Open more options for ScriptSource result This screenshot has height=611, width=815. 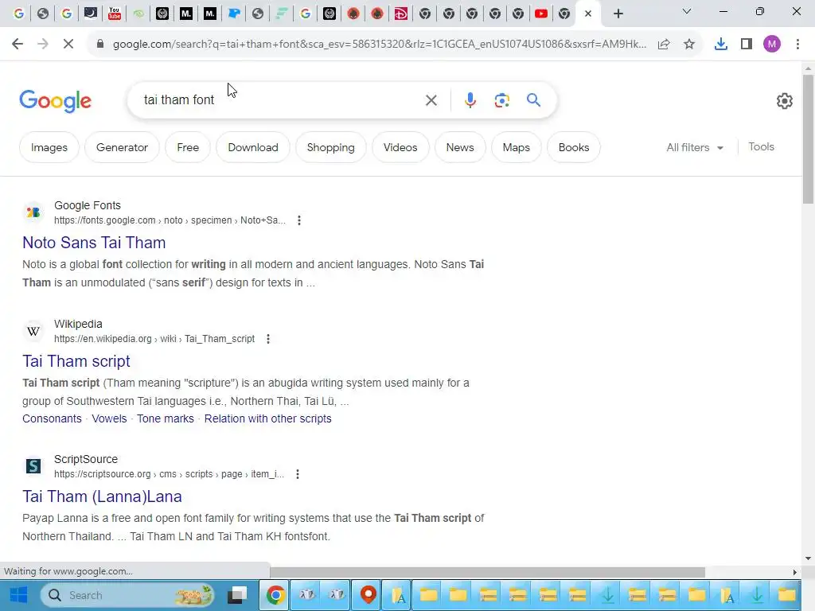point(298,474)
